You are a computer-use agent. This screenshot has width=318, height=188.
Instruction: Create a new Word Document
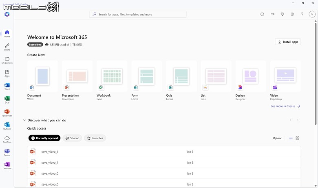point(42,80)
